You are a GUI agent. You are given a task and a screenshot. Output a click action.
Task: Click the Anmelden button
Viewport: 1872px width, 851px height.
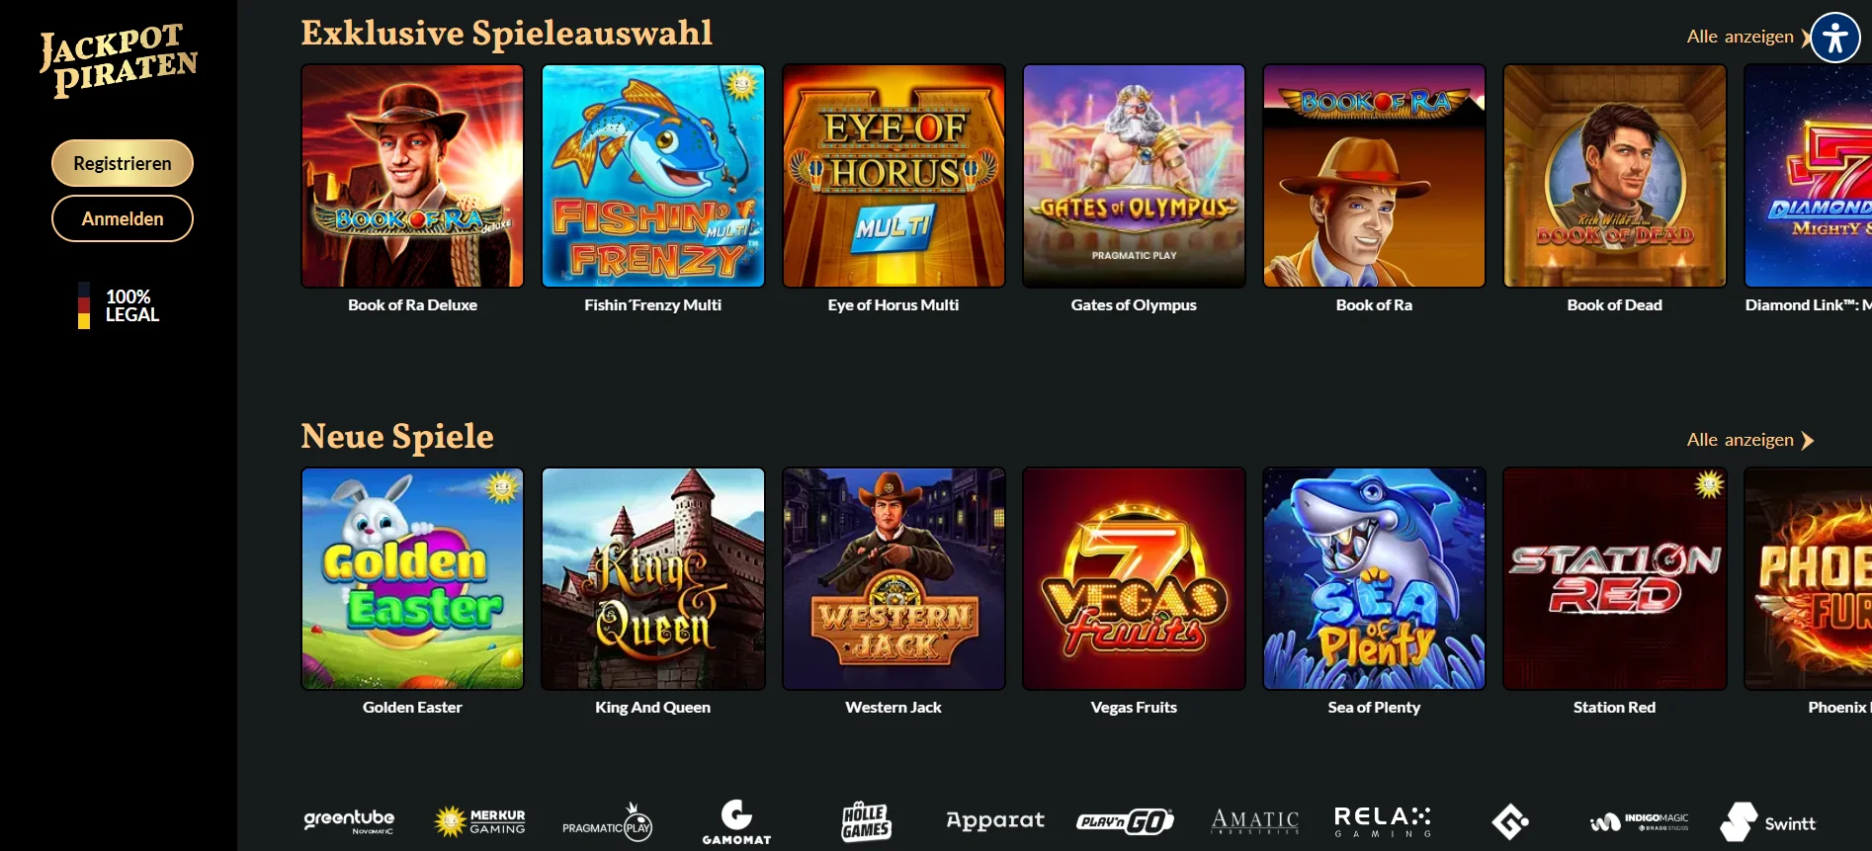pyautogui.click(x=123, y=218)
